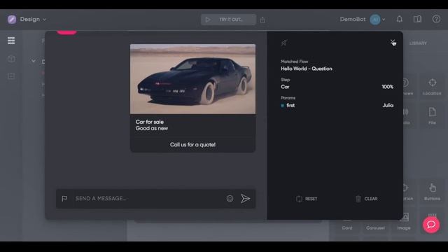Screen dimensions: 448x252
Task: Click the Car step entry
Action: [x=285, y=87]
